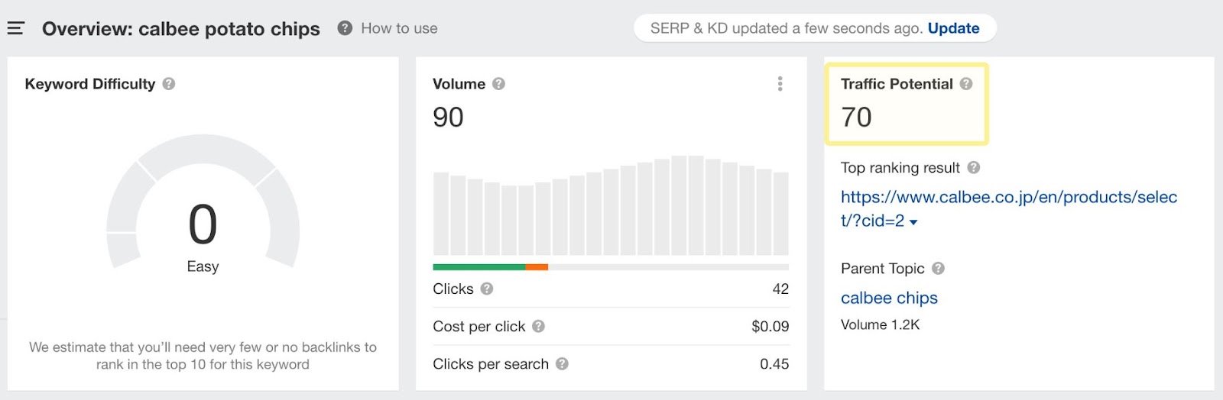The width and height of the screenshot is (1223, 400).
Task: Open the Volume card three-dot menu
Action: 780,84
